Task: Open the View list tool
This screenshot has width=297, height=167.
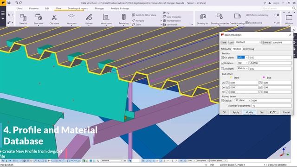Action: pos(23,19)
